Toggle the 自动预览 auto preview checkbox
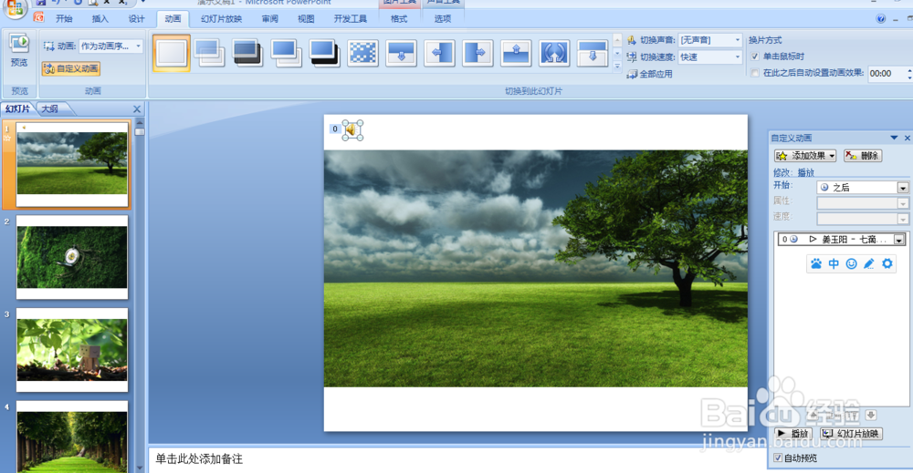The width and height of the screenshot is (913, 473). [x=778, y=458]
